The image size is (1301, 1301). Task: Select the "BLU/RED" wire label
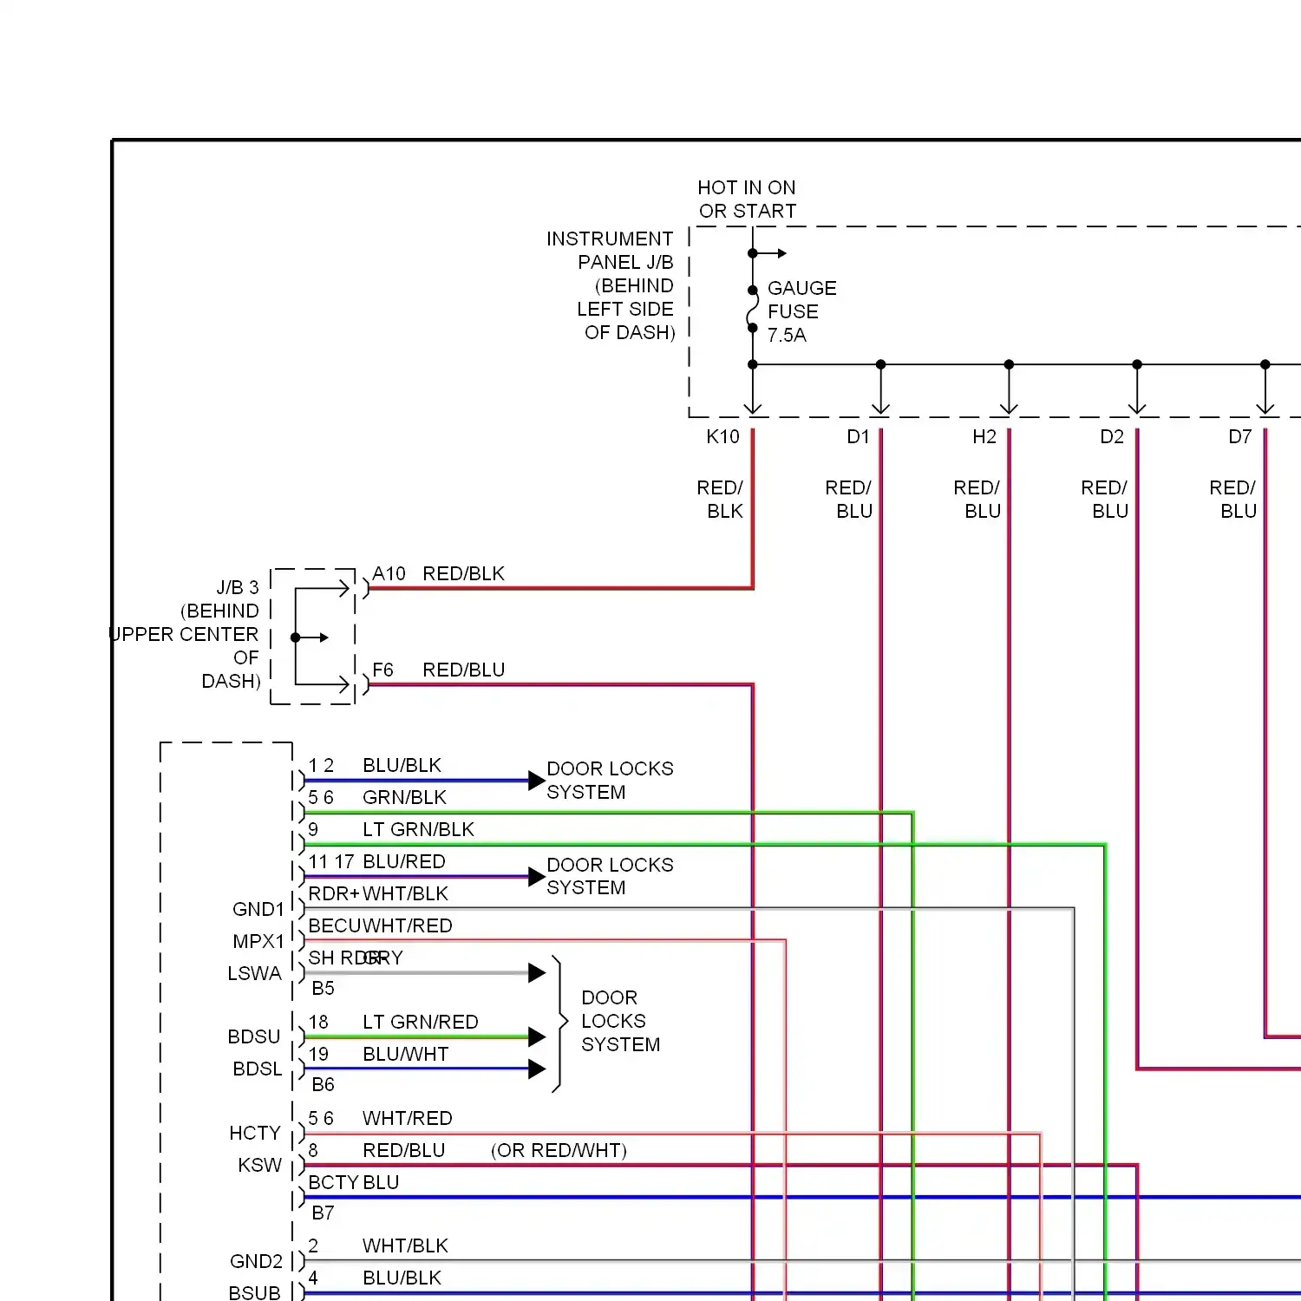point(404,861)
